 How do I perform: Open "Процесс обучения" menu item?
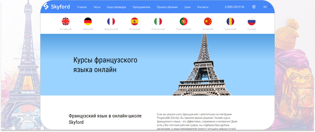[167, 7]
